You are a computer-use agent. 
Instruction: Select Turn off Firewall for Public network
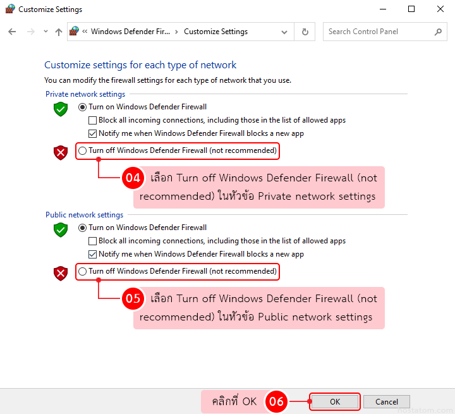[x=83, y=272]
